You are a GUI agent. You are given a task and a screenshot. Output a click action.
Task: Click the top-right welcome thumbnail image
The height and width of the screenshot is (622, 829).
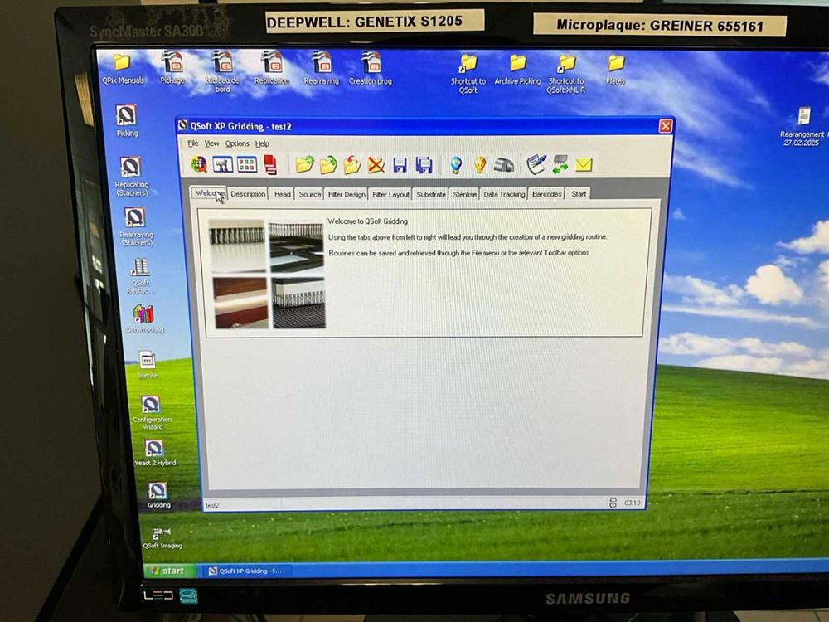pos(296,246)
